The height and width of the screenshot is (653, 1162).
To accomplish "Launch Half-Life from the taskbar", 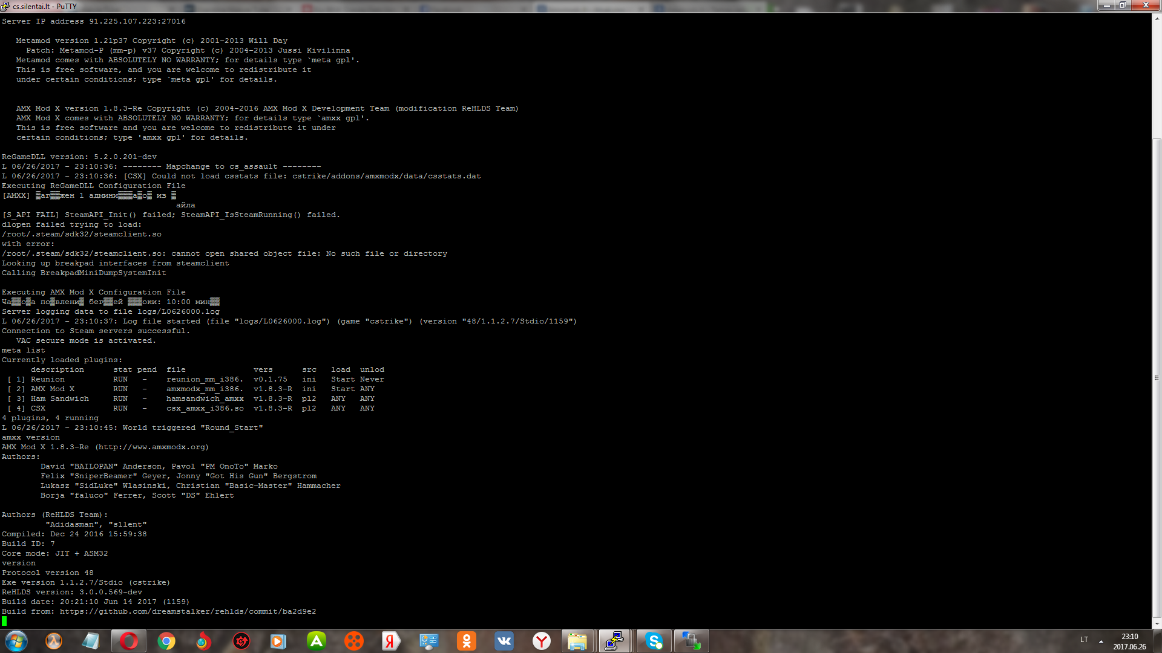I will (54, 641).
